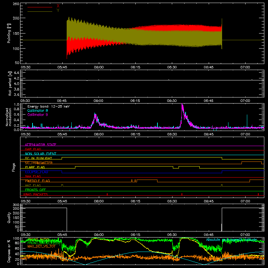Select the FLARE_FLAG label
Viewport: 268px width, 268px height.
pos(35,167)
